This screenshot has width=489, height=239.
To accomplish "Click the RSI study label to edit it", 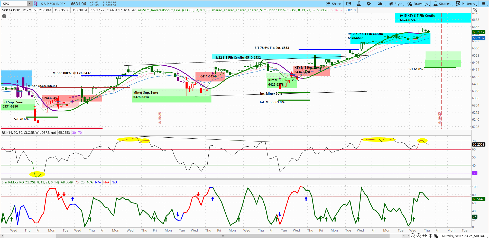I will click(x=29, y=132).
